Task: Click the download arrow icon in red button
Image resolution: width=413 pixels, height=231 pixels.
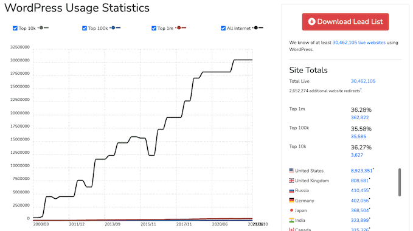Action: pos(311,21)
